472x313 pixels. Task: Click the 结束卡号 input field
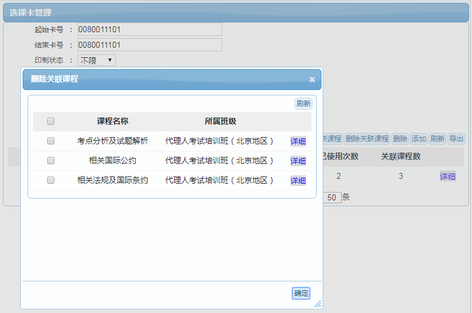(150, 45)
